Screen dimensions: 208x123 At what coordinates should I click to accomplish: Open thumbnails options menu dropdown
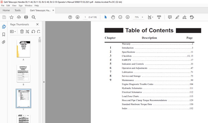pyautogui.click(x=13, y=32)
